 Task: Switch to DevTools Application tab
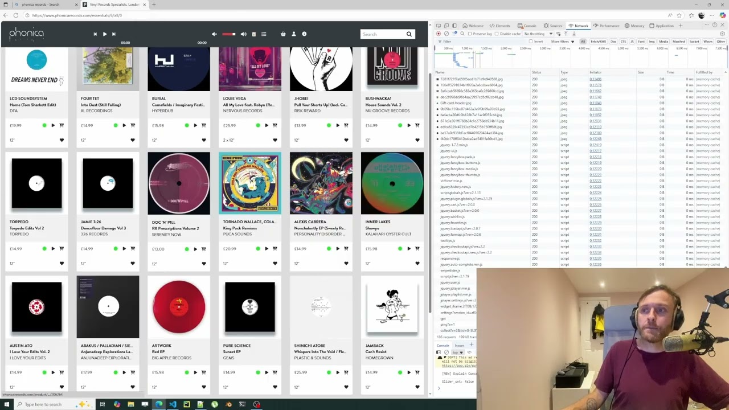pyautogui.click(x=661, y=26)
